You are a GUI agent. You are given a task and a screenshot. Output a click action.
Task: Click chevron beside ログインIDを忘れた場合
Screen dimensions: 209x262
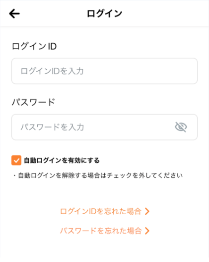(147, 211)
